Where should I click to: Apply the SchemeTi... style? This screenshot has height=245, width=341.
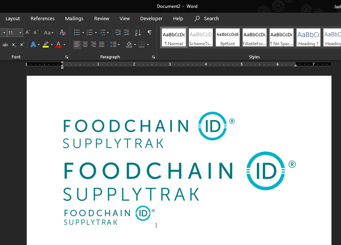[x=200, y=37]
